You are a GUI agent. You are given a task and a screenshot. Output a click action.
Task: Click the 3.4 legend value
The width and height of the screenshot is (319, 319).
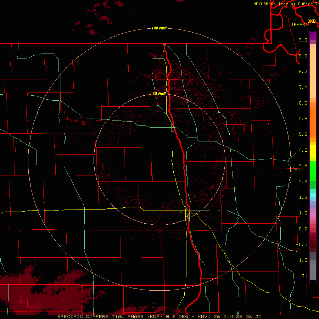pyautogui.click(x=303, y=166)
